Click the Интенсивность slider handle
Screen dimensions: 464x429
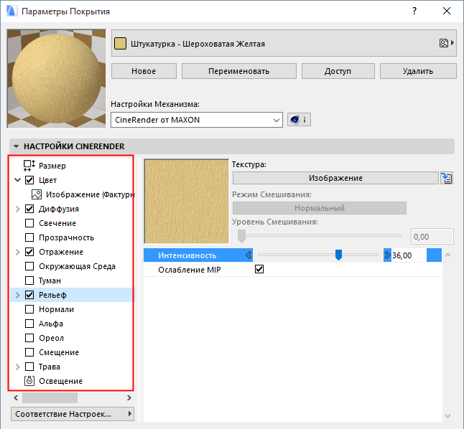pyautogui.click(x=338, y=255)
